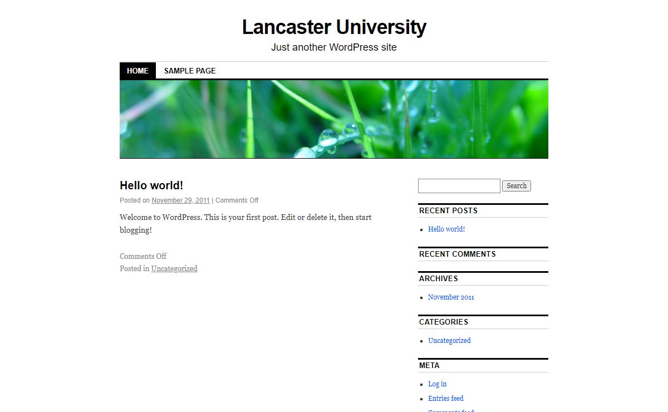Click the Log in link
The width and height of the screenshot is (668, 412).
(x=437, y=384)
